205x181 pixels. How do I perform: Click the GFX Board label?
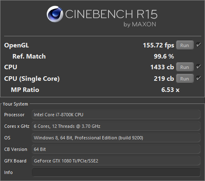pos(15,161)
